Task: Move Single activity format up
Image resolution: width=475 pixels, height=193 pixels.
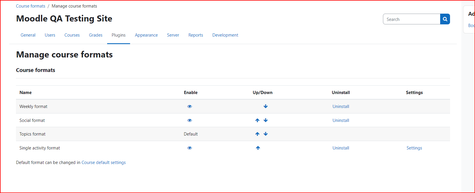Action: point(258,148)
